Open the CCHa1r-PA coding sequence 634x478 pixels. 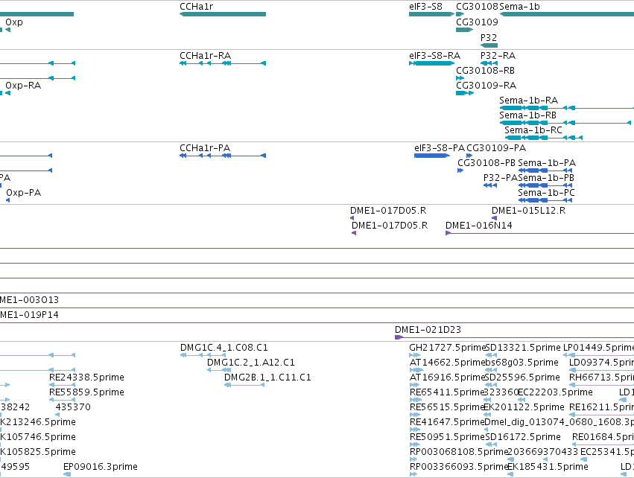pyautogui.click(x=223, y=156)
